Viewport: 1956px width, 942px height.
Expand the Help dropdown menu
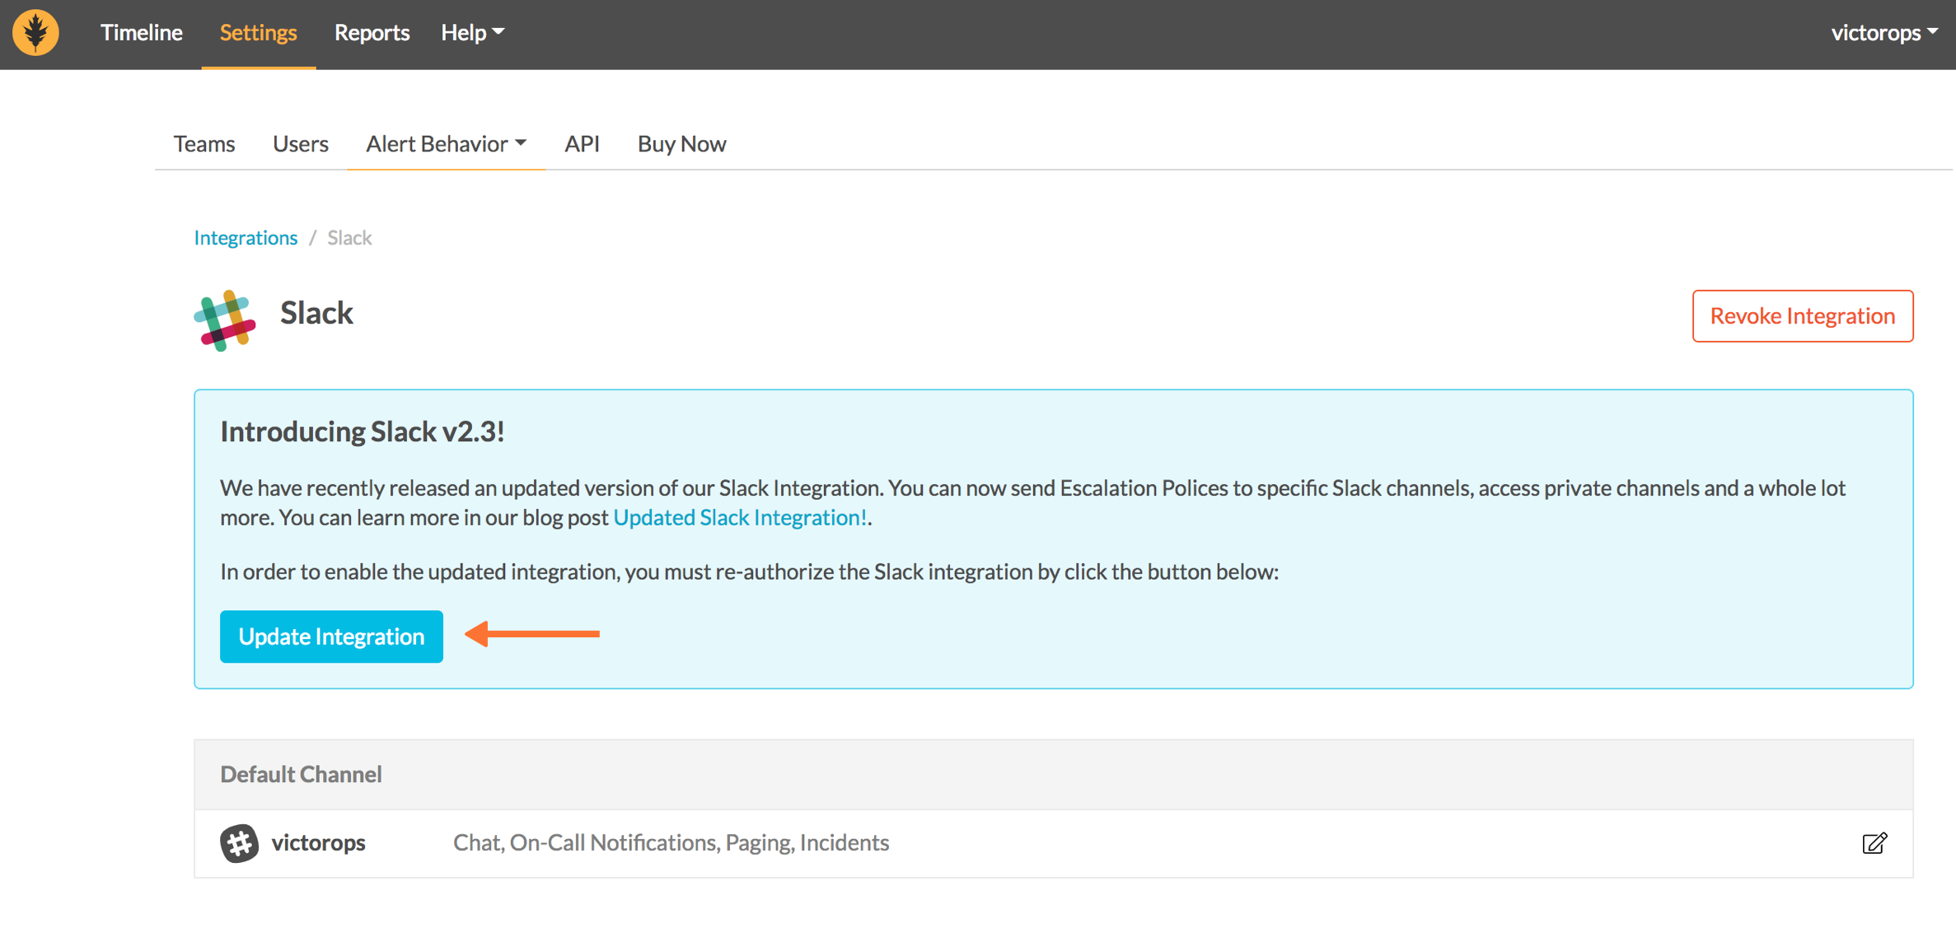472,32
